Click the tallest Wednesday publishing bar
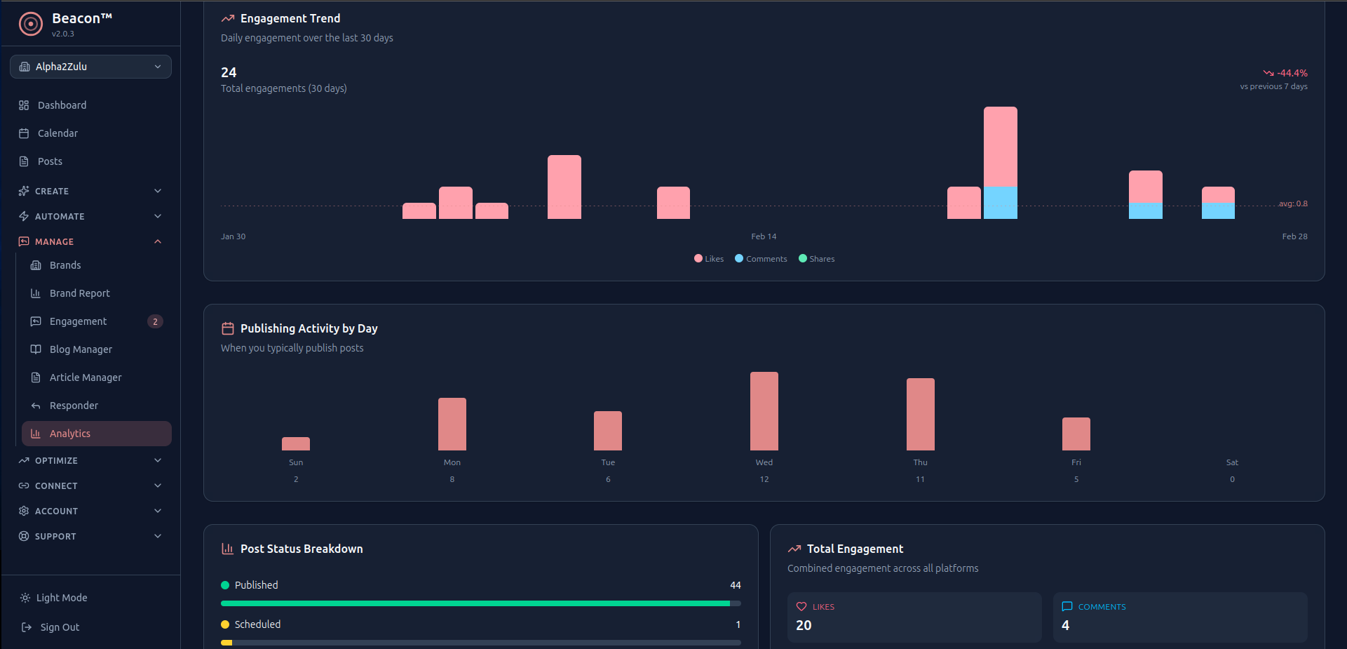This screenshot has height=649, width=1347. click(764, 410)
